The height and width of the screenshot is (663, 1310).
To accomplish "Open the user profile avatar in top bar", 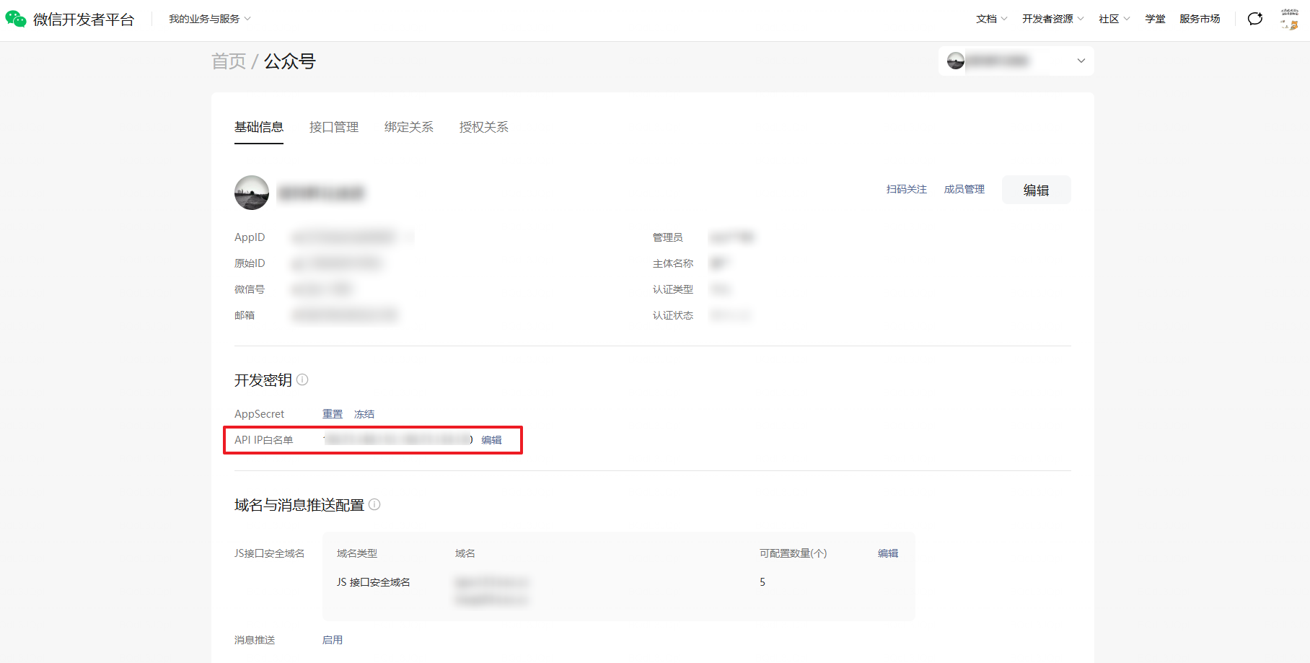I will (1289, 19).
